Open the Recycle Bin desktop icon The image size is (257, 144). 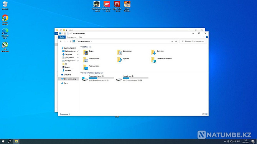tap(5, 5)
